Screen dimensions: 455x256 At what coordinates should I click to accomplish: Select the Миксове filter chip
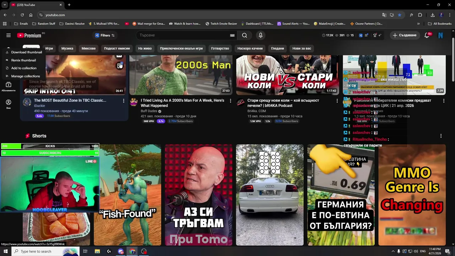click(x=89, y=48)
